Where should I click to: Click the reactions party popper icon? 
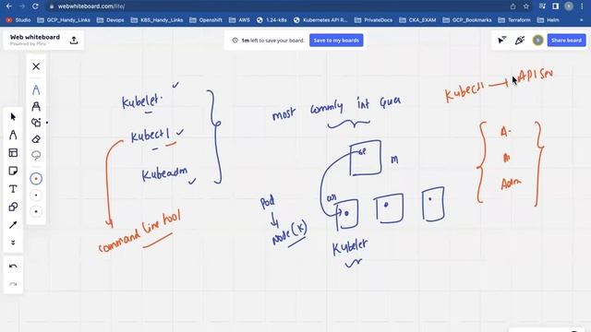(x=520, y=41)
